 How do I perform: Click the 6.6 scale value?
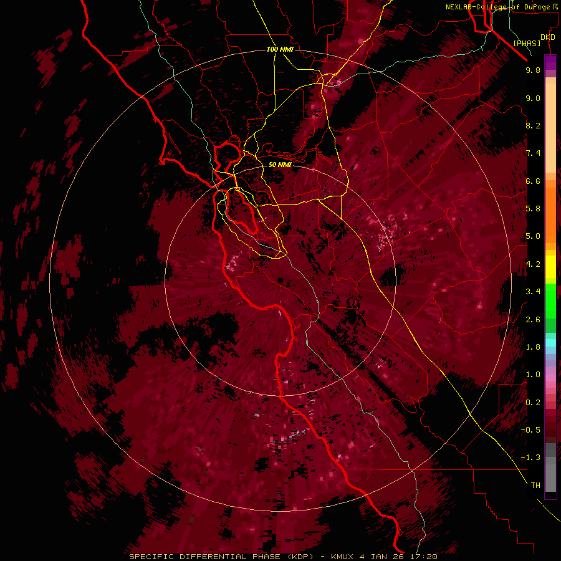(533, 181)
